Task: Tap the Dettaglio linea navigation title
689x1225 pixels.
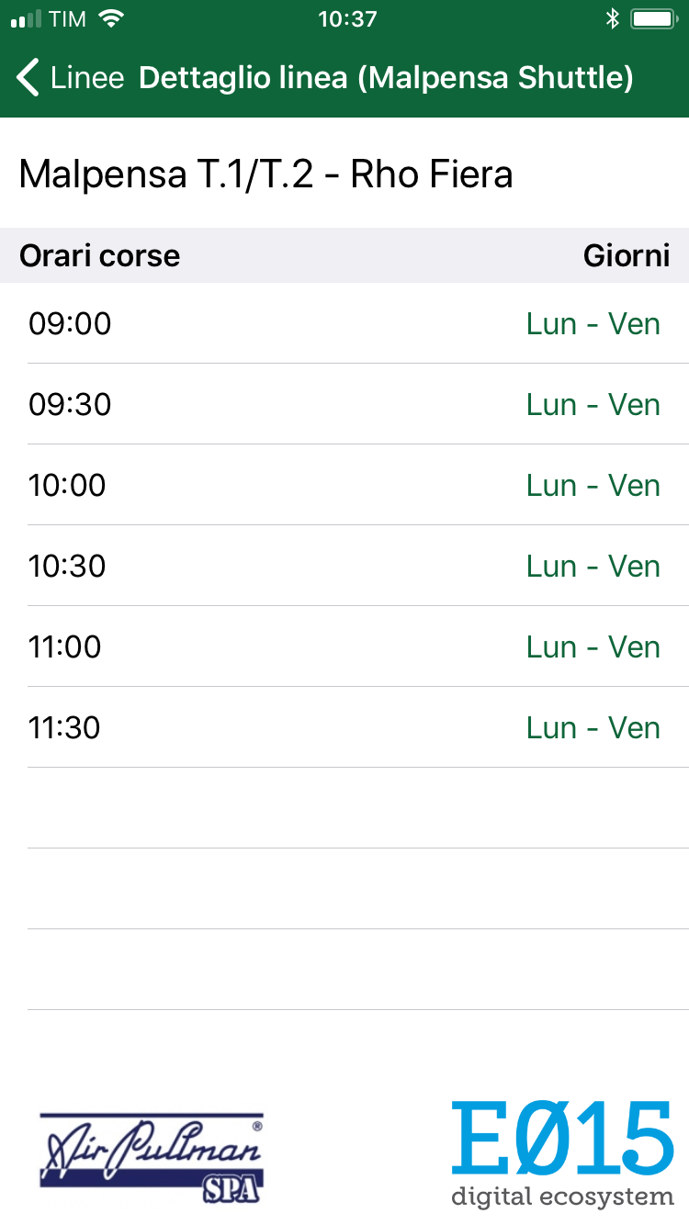Action: [386, 78]
